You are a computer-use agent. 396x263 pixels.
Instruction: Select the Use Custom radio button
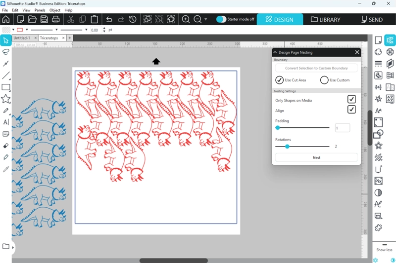[x=324, y=80]
